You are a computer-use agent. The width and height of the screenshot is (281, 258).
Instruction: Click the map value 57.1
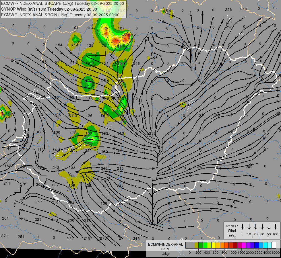(59, 62)
